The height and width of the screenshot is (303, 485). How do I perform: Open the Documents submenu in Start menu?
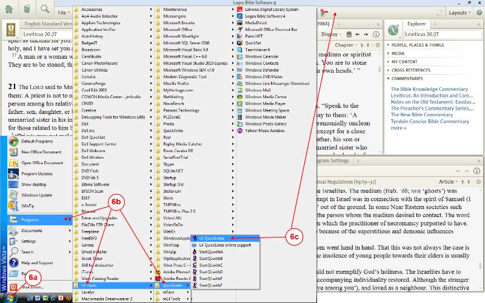[x=39, y=231]
